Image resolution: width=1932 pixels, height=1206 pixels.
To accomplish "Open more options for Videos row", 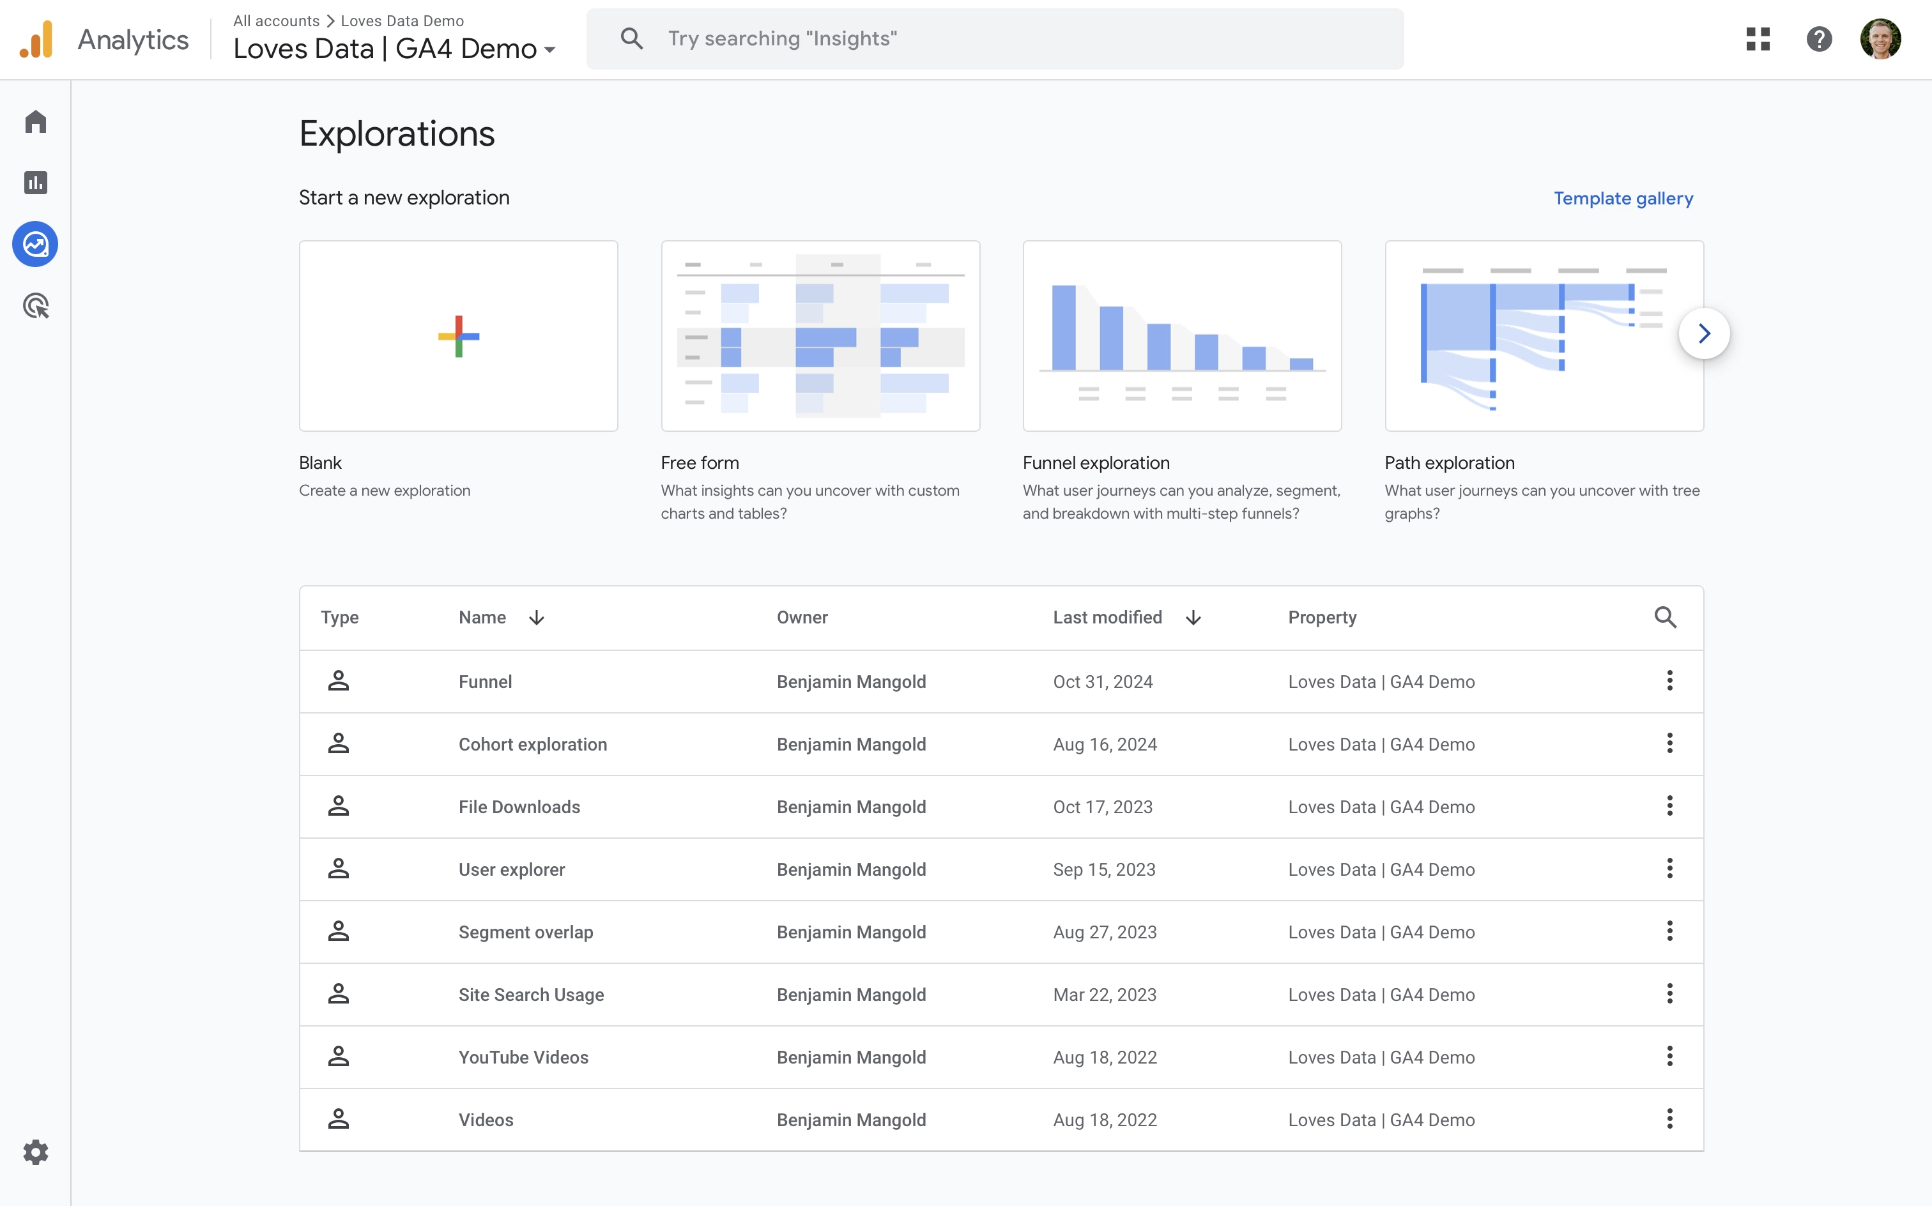I will 1669,1119.
